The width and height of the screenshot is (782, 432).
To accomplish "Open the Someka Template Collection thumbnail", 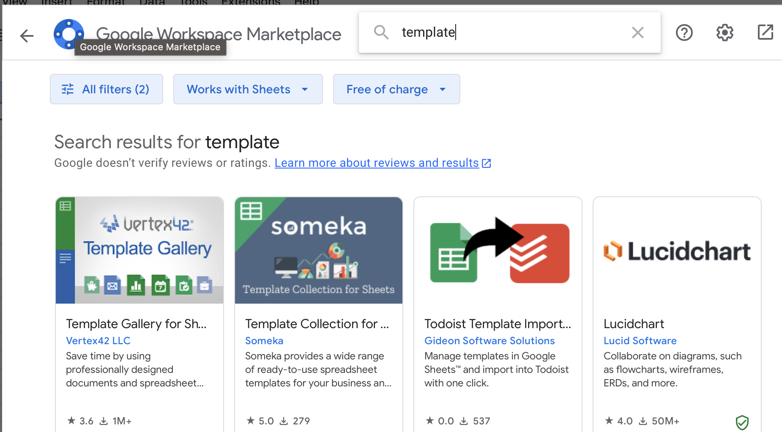I will point(319,250).
